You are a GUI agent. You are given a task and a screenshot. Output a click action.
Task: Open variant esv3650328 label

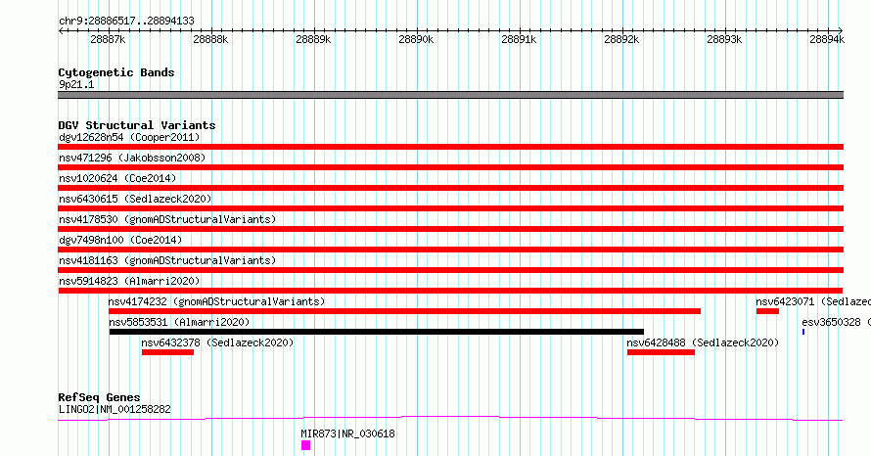click(x=837, y=322)
